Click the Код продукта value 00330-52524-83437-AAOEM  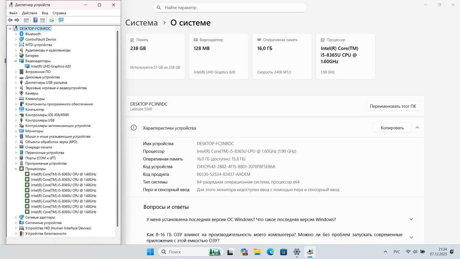(x=224, y=174)
